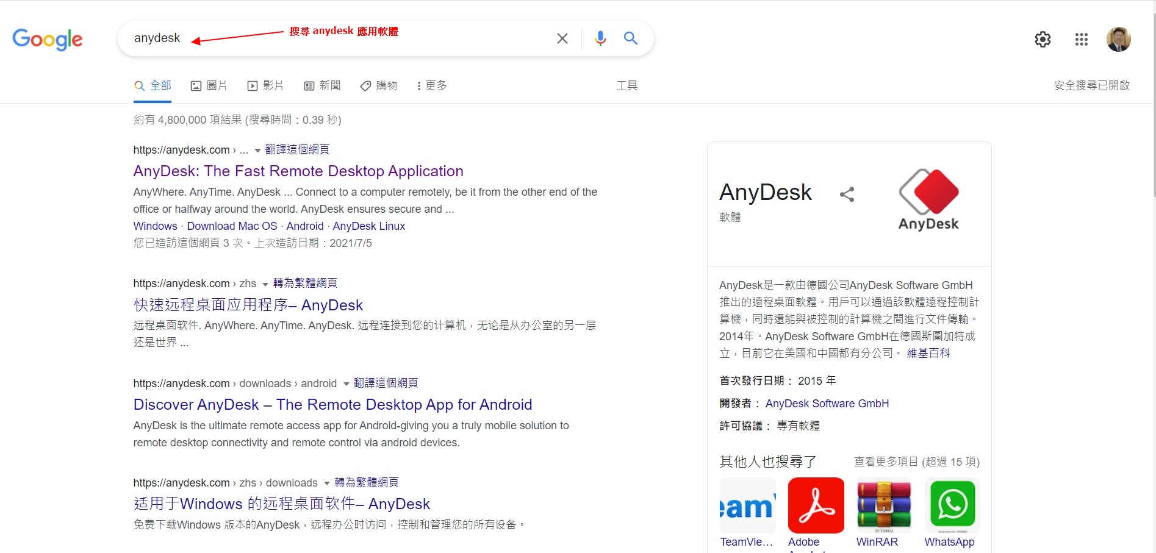Viewport: 1156px width, 553px height.
Task: Click 翻譯這個網頁 for the android result
Action: coord(386,383)
